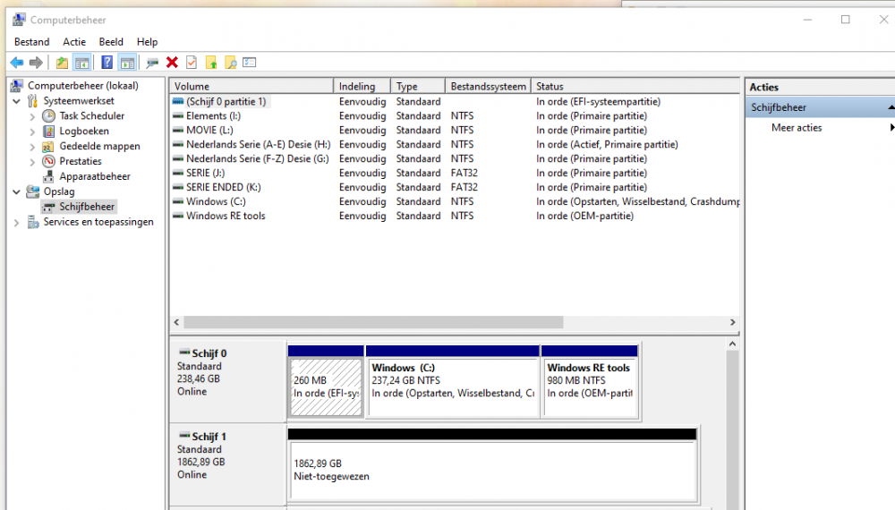Open the blue Help question mark icon
Image resolution: width=895 pixels, height=510 pixels.
click(107, 62)
